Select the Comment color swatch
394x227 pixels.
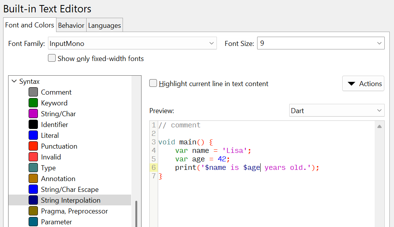coord(34,92)
